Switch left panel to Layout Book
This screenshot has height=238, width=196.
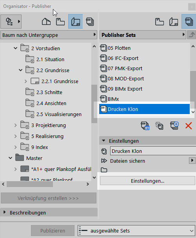75,22
